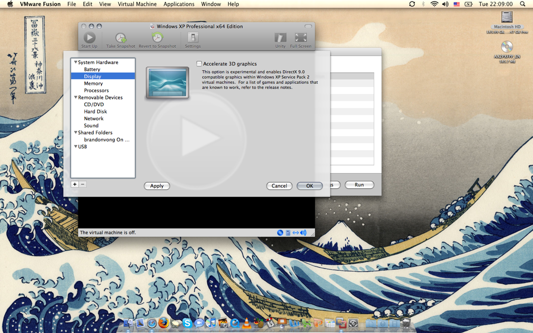Open the Help menu
The image size is (533, 333).
coord(233,4)
